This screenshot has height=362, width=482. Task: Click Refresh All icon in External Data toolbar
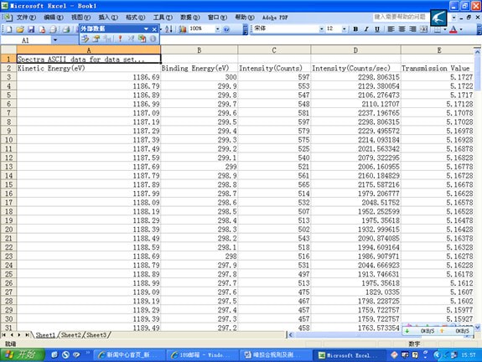(142, 39)
